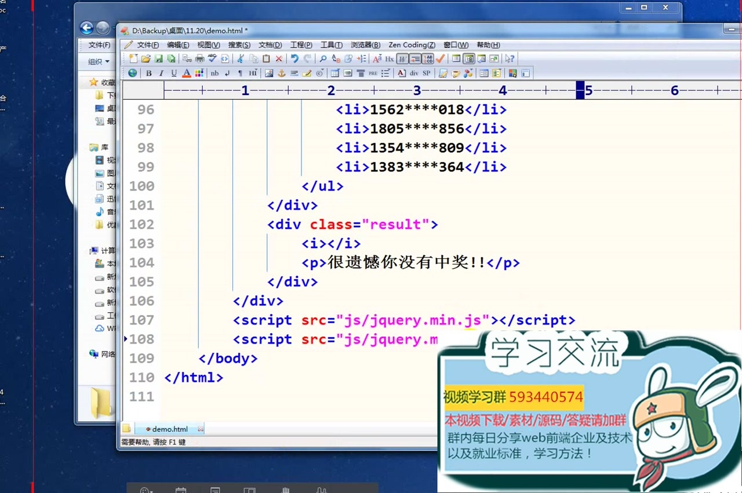The width and height of the screenshot is (742, 493).
Task: Open the 组织 dropdown in Explorer window
Action: [x=99, y=61]
